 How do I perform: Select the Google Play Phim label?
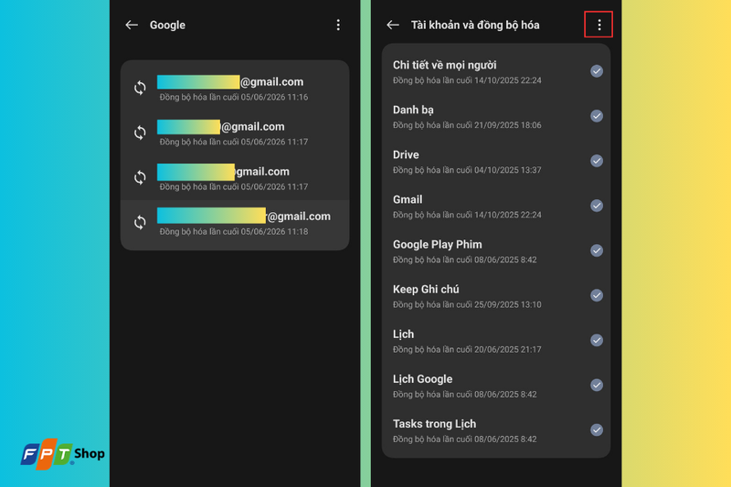(x=438, y=245)
